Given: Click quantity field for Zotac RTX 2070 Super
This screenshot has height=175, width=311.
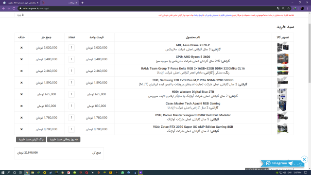Looking at the screenshot, I should coord(71,129).
